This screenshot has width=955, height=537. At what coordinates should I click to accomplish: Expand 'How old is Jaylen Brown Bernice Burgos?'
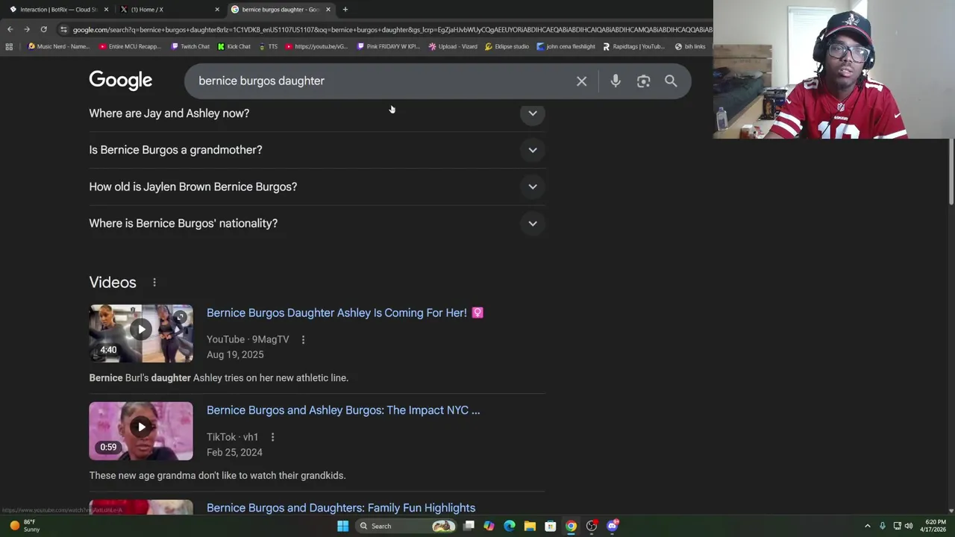pos(317,186)
